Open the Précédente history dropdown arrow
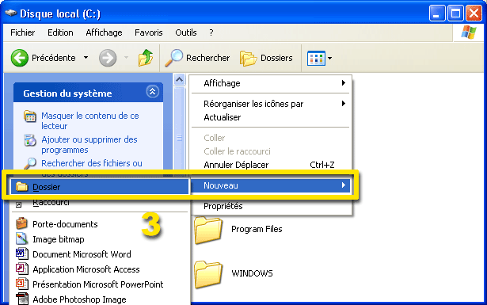The height and width of the screenshot is (305, 487). click(x=86, y=58)
